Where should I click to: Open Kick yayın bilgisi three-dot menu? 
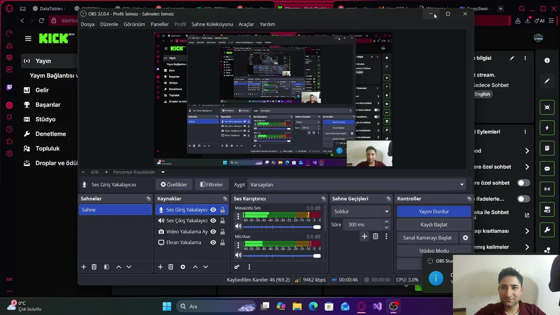click(525, 58)
